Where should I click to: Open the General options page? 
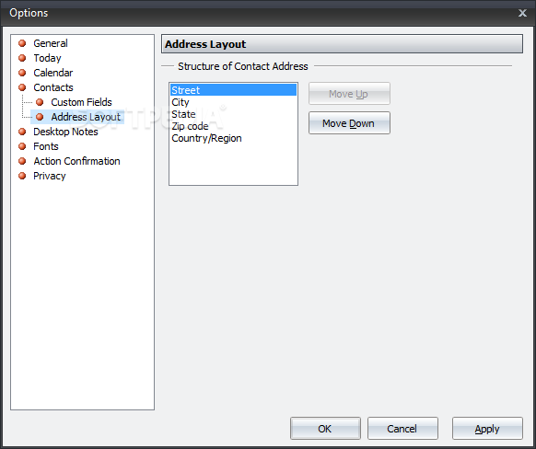click(51, 43)
